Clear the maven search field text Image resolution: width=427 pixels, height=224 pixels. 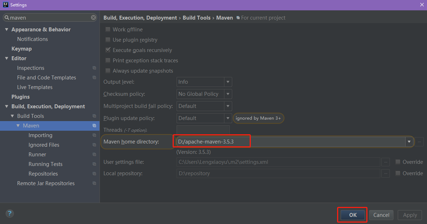click(x=93, y=17)
